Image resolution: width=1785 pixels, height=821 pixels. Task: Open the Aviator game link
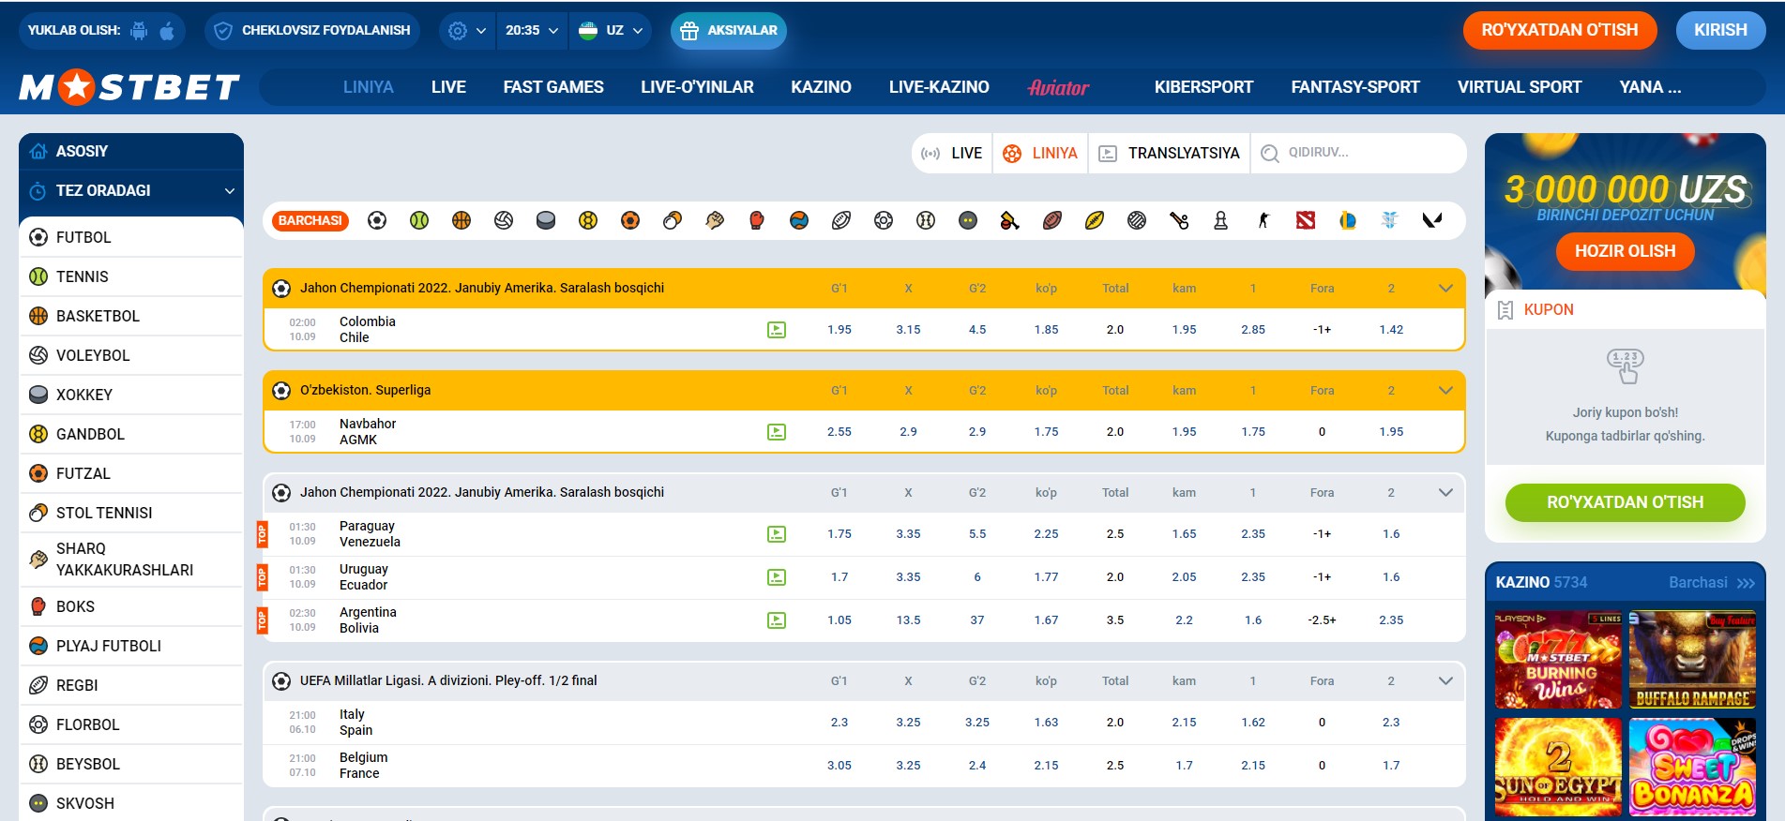[x=1058, y=87]
